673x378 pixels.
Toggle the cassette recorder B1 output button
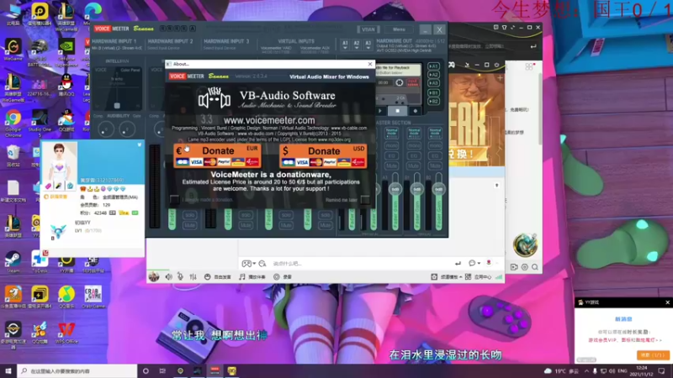[x=433, y=92]
